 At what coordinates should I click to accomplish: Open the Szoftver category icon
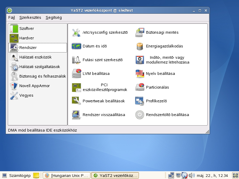tap(14, 28)
